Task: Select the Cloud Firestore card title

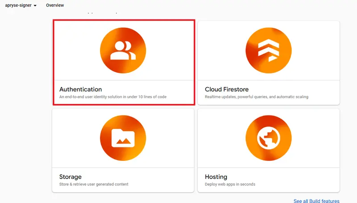Action: click(x=227, y=89)
